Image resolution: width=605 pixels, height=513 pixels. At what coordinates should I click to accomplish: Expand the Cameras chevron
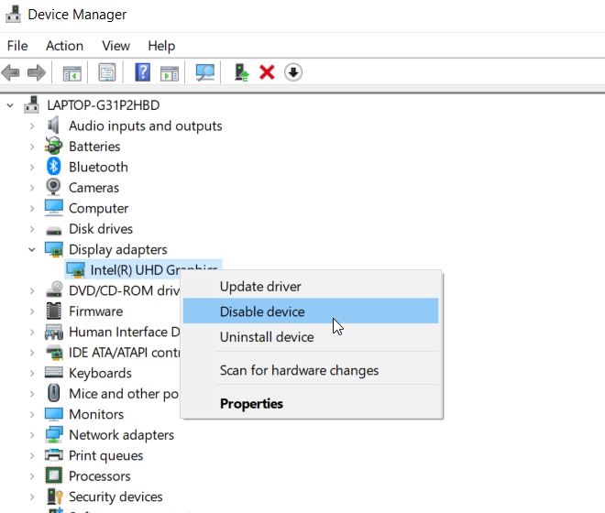pyautogui.click(x=32, y=188)
